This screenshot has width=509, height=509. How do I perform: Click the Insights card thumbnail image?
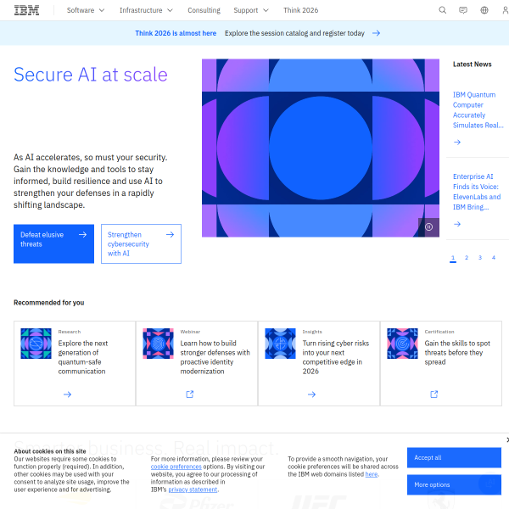tap(281, 344)
